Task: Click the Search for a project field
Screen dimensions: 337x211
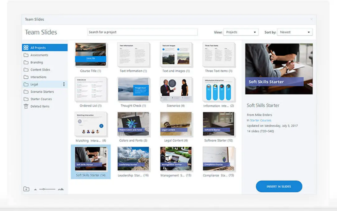Action: 143,32
